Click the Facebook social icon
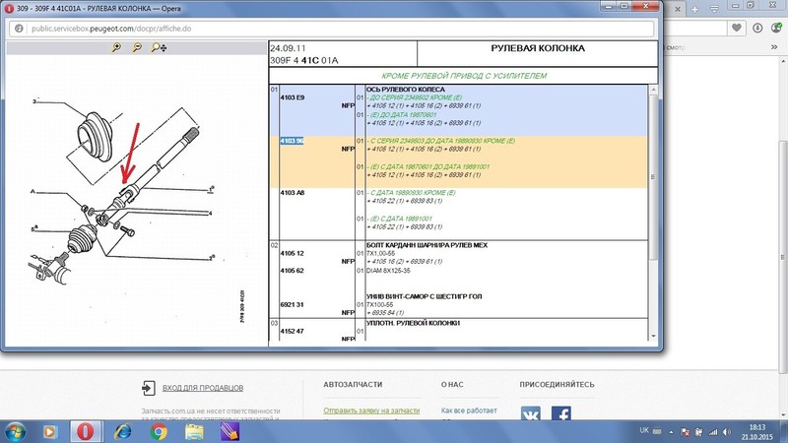Screen dimensions: 788x443 pyautogui.click(x=560, y=416)
